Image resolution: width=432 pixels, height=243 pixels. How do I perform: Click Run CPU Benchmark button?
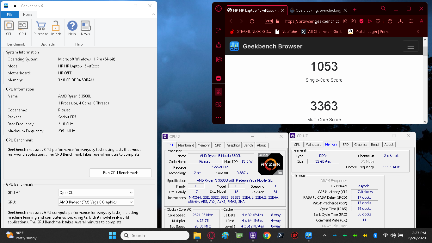[120, 173]
